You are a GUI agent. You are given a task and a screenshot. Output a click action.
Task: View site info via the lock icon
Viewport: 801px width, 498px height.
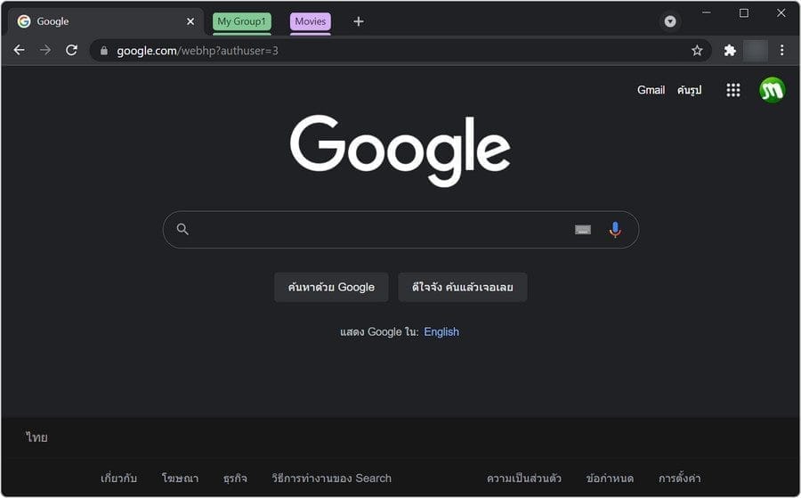(x=104, y=51)
